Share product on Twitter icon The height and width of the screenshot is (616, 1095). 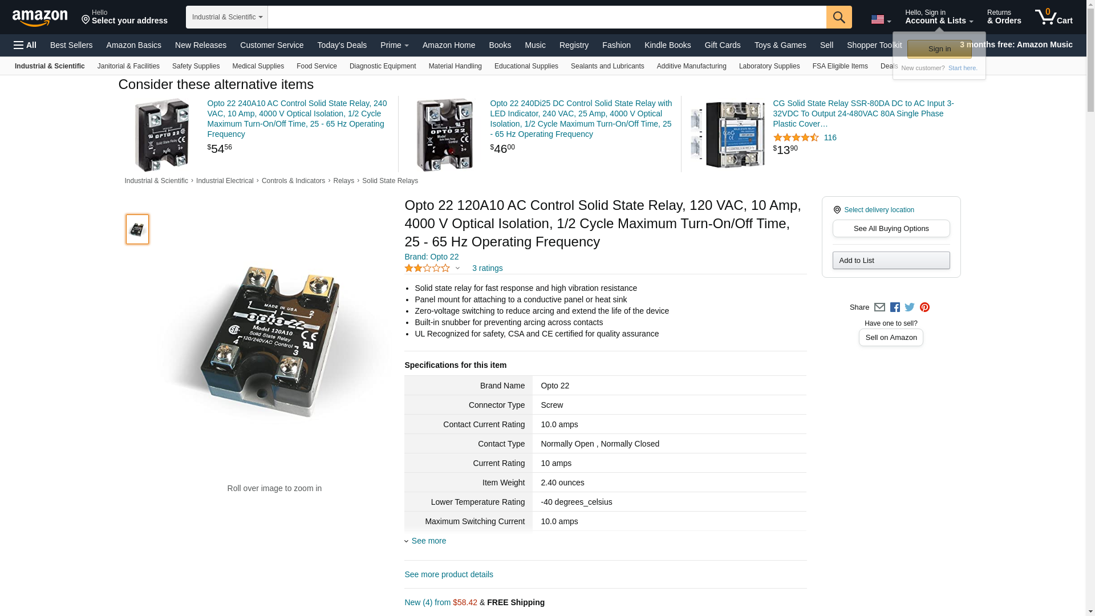pyautogui.click(x=910, y=307)
